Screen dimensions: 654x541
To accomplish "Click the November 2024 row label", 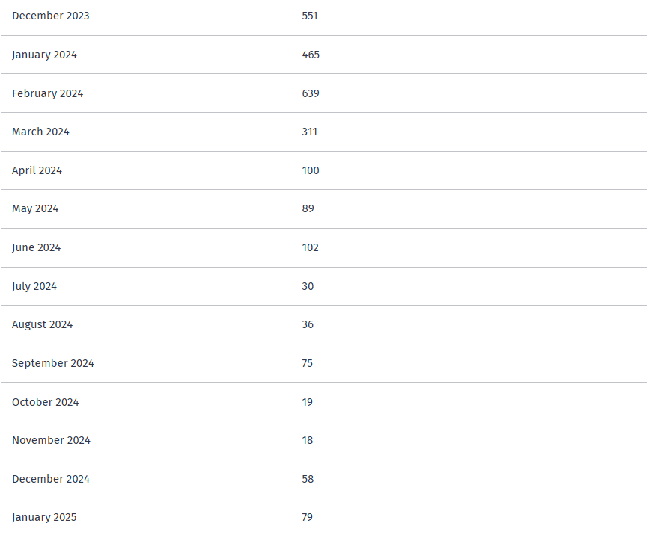I will pyautogui.click(x=51, y=440).
